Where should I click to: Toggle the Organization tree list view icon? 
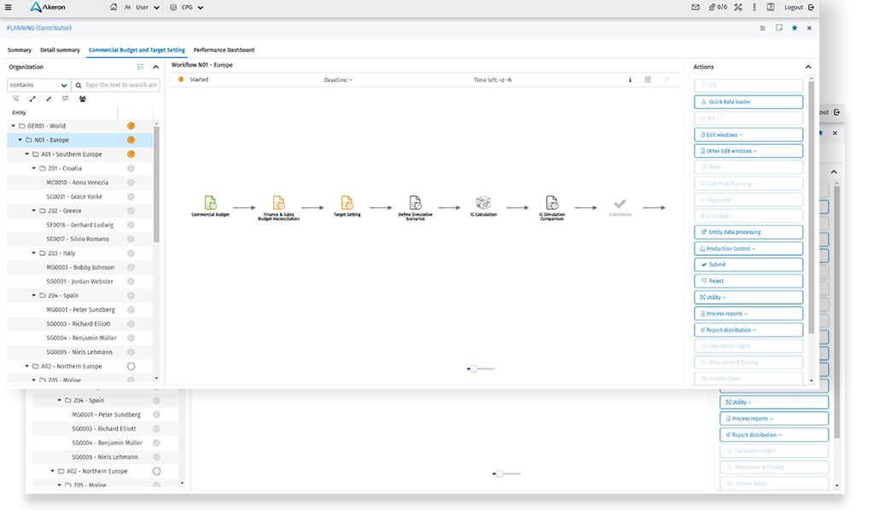click(141, 67)
